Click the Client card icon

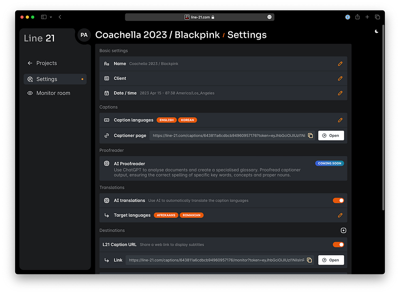pyautogui.click(x=107, y=78)
